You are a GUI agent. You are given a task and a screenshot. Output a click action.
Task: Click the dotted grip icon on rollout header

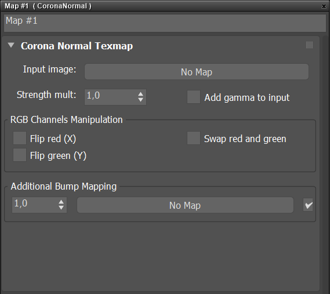[x=309, y=45]
